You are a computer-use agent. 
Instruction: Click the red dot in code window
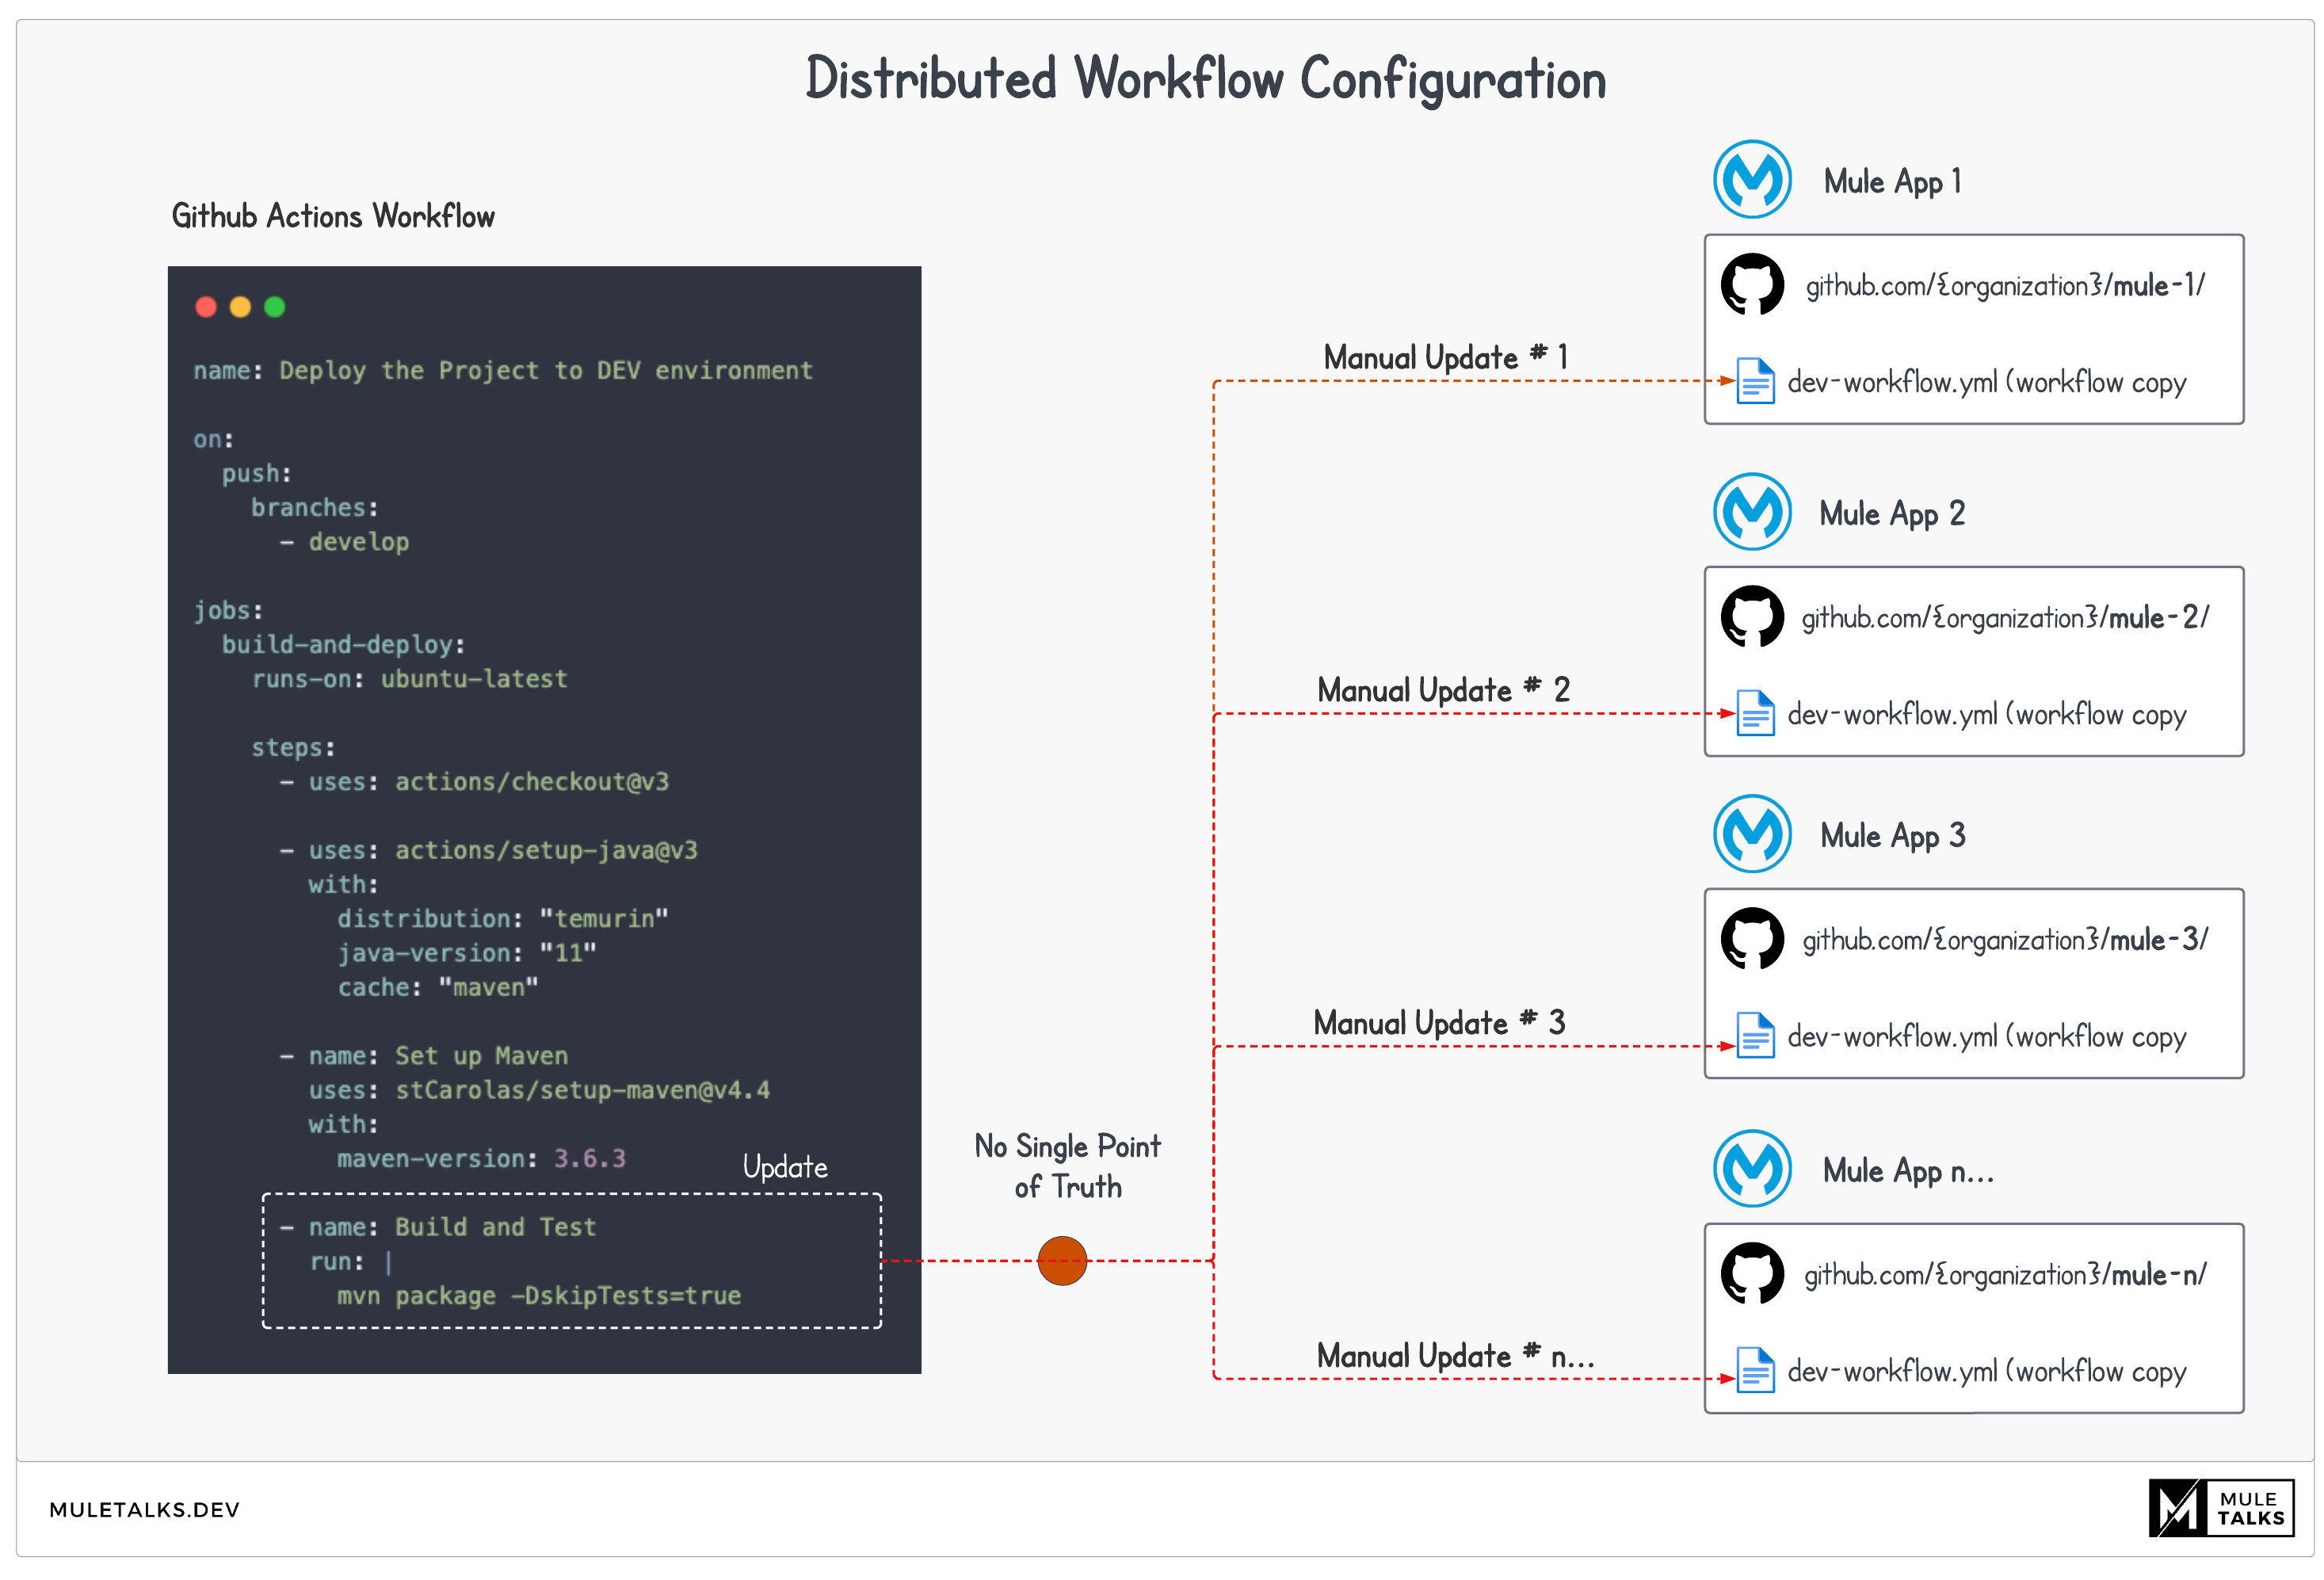coord(206,307)
